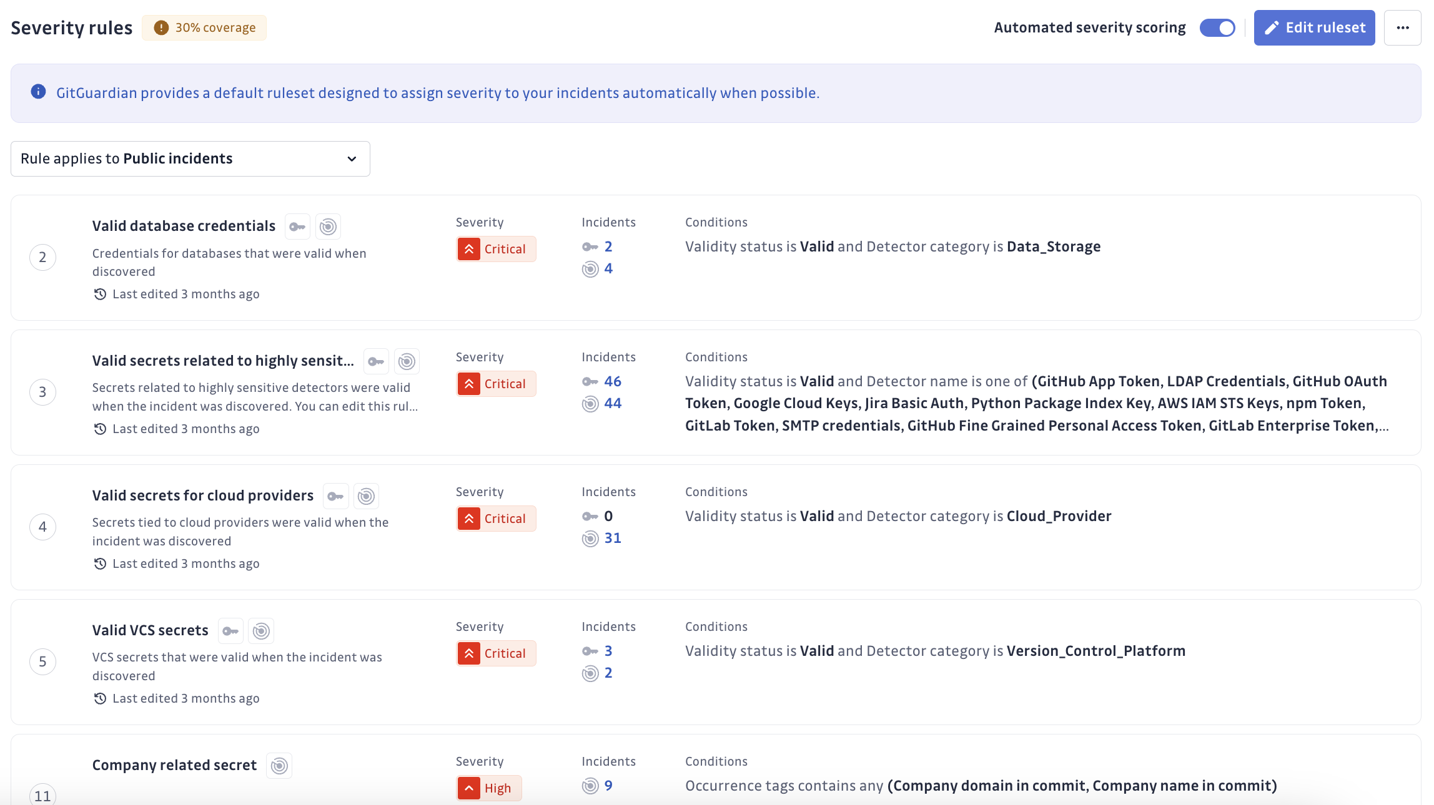The image size is (1434, 805).
Task: Select the Valid secrets related to highly sensit... title
Action: [223, 361]
